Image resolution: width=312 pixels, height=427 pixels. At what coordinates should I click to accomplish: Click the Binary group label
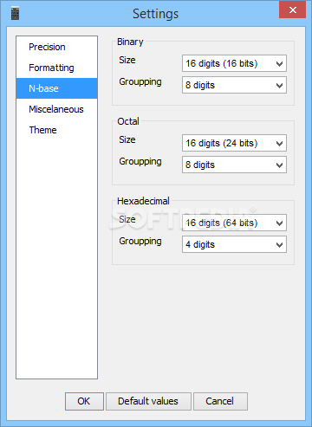click(x=130, y=42)
